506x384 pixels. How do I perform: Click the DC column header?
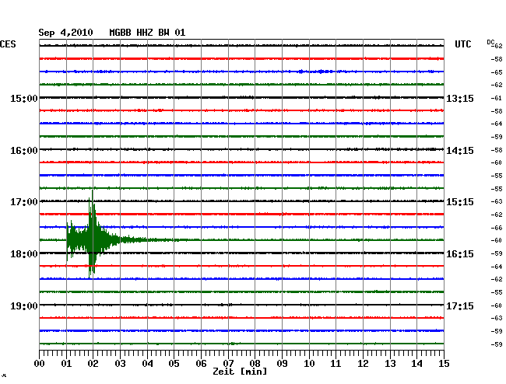(490, 42)
